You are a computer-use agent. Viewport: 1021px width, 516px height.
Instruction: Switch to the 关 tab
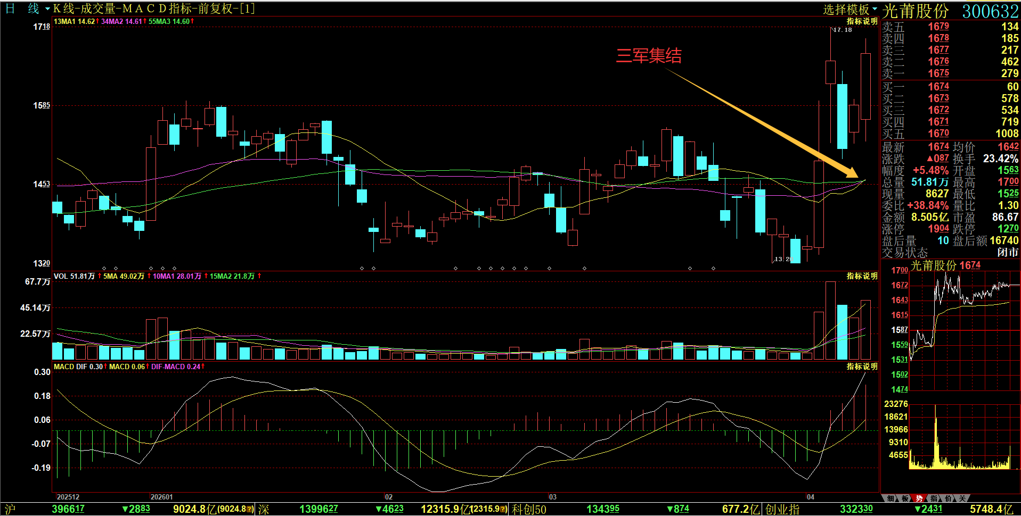point(961,498)
